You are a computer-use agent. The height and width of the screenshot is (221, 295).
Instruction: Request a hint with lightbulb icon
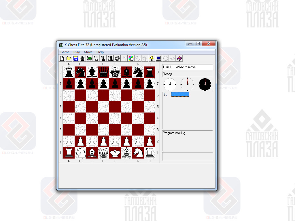152,58
